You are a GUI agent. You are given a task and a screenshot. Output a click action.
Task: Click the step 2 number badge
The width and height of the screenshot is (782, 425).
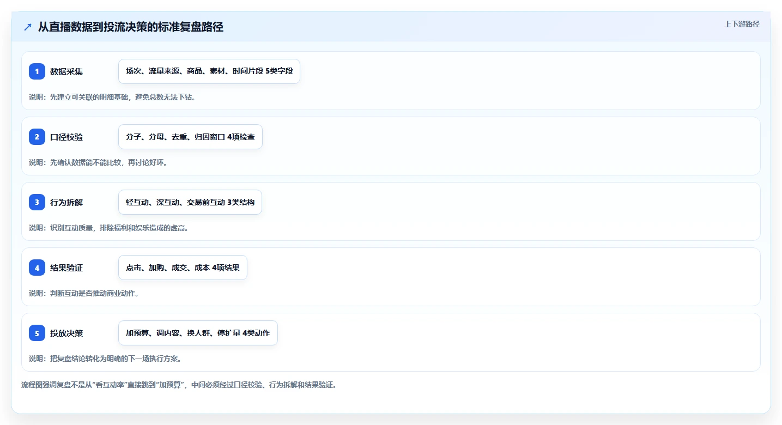37,137
